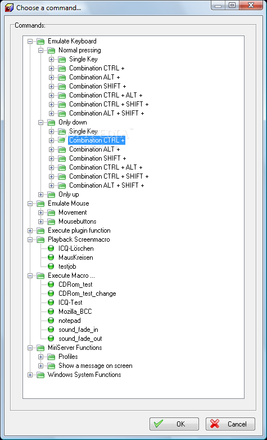The image size is (267, 440).
Task: Select Combination SHIFT + under Normal pressing
Action: tap(98, 86)
